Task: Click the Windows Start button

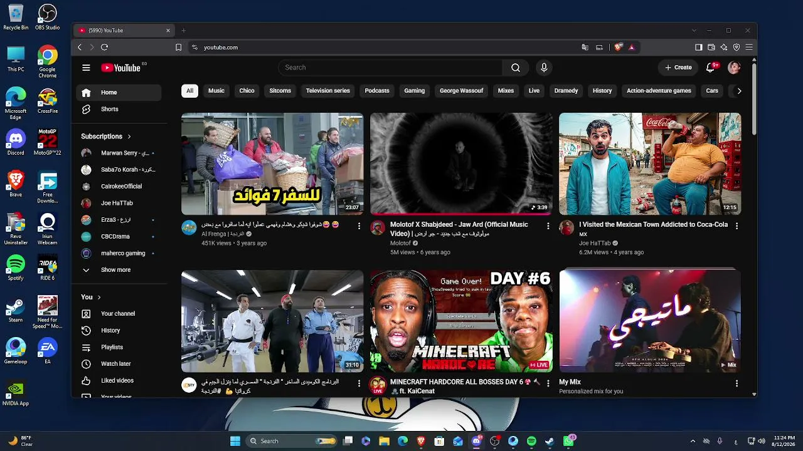Action: pos(235,441)
